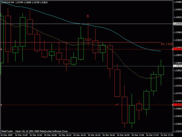Click the R1 1.539 pivot label

[x=167, y=44]
